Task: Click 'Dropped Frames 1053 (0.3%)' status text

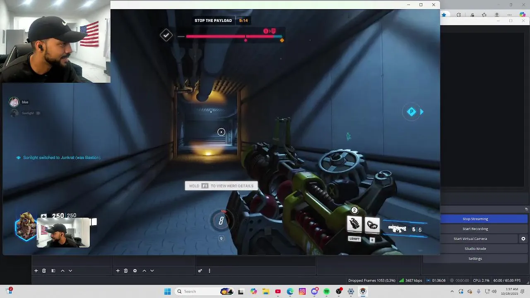Action: point(371,281)
